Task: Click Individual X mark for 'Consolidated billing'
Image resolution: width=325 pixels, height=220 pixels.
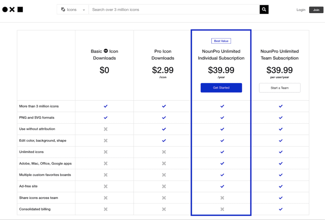Action: pos(222,209)
